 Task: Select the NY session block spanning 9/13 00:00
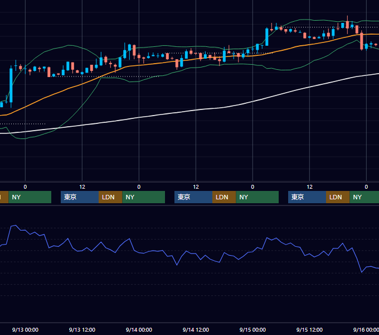30,197
